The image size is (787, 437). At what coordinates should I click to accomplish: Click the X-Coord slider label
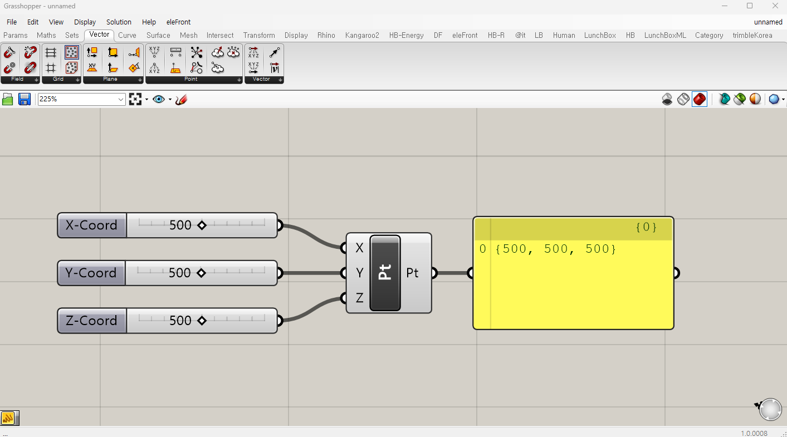pos(92,225)
